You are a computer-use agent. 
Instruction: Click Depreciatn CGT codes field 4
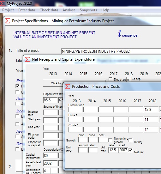47,171
